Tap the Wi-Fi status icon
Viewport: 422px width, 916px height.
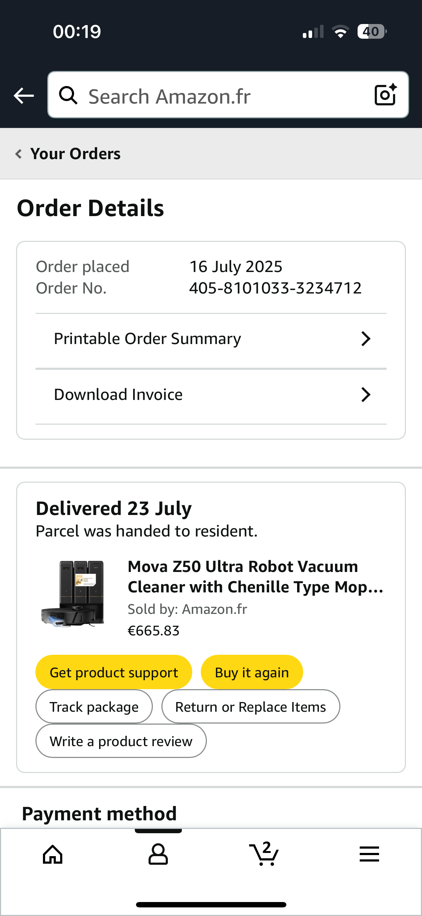pyautogui.click(x=340, y=32)
